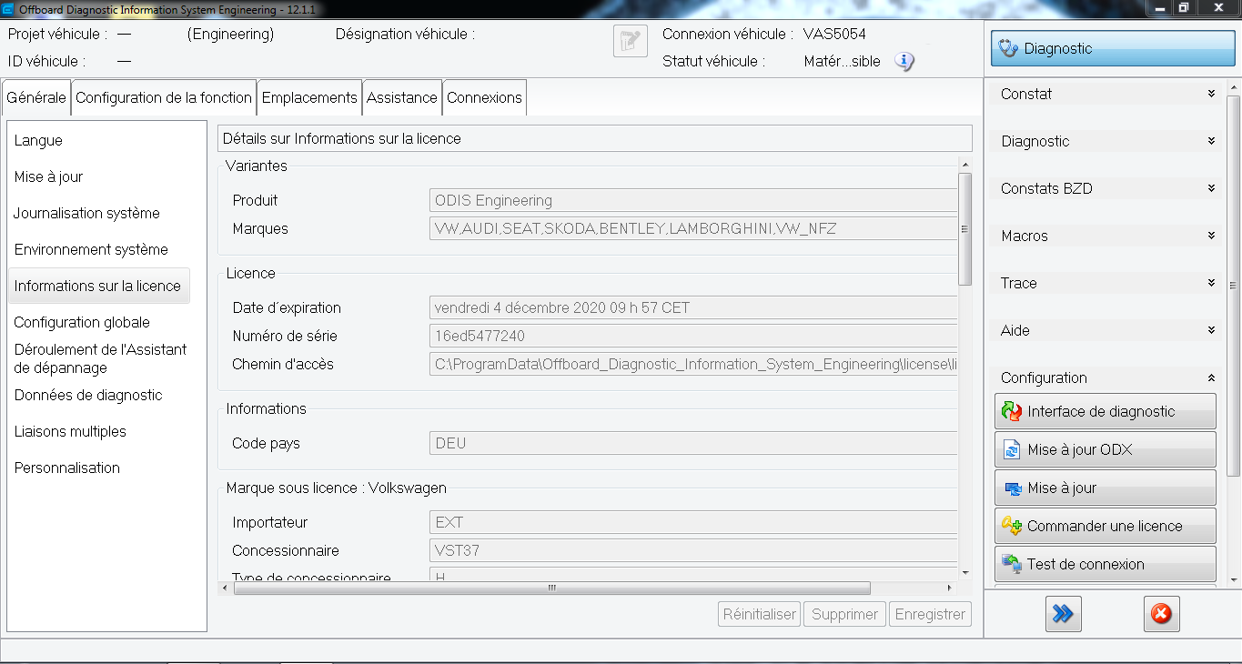The width and height of the screenshot is (1242, 664).
Task: Click the VAS5054 vehicle connection value
Action: [834, 35]
